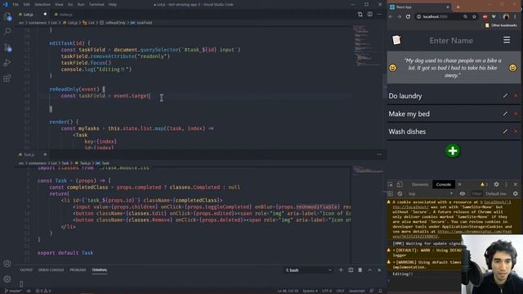The width and height of the screenshot is (523, 294).
Task: Open the Manage gear in activity bar
Action: click(x=7, y=278)
